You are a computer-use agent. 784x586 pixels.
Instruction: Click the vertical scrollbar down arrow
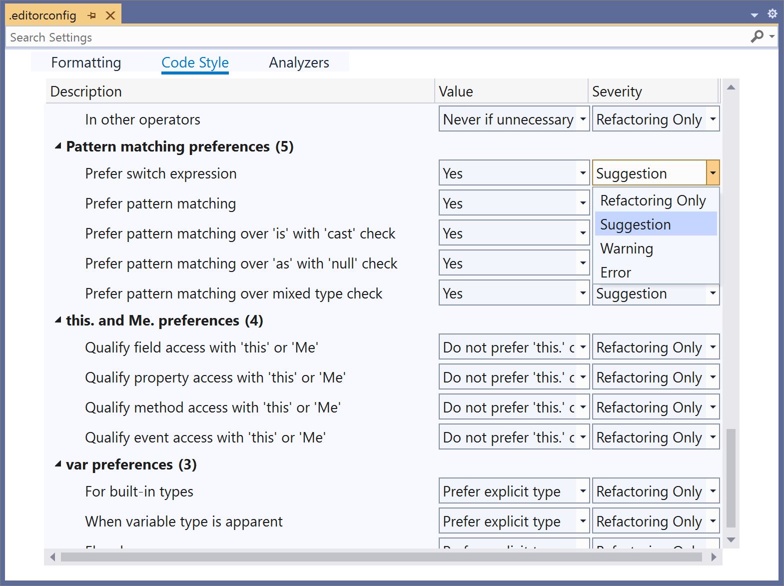pos(731,539)
